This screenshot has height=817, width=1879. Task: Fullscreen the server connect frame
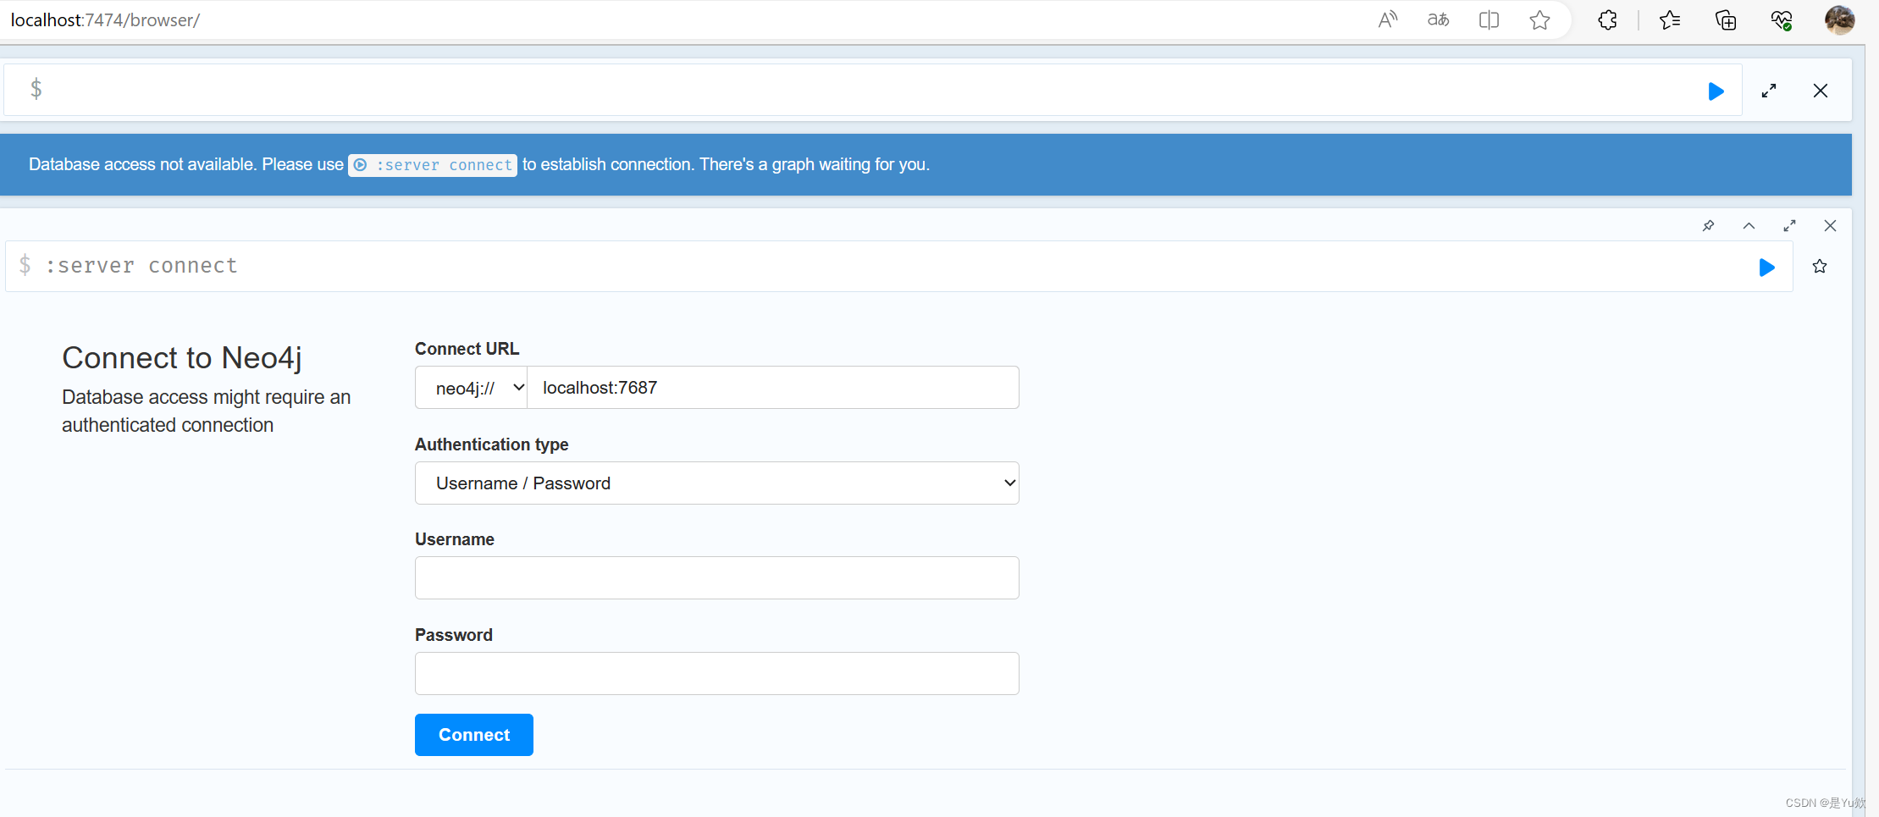(1789, 226)
